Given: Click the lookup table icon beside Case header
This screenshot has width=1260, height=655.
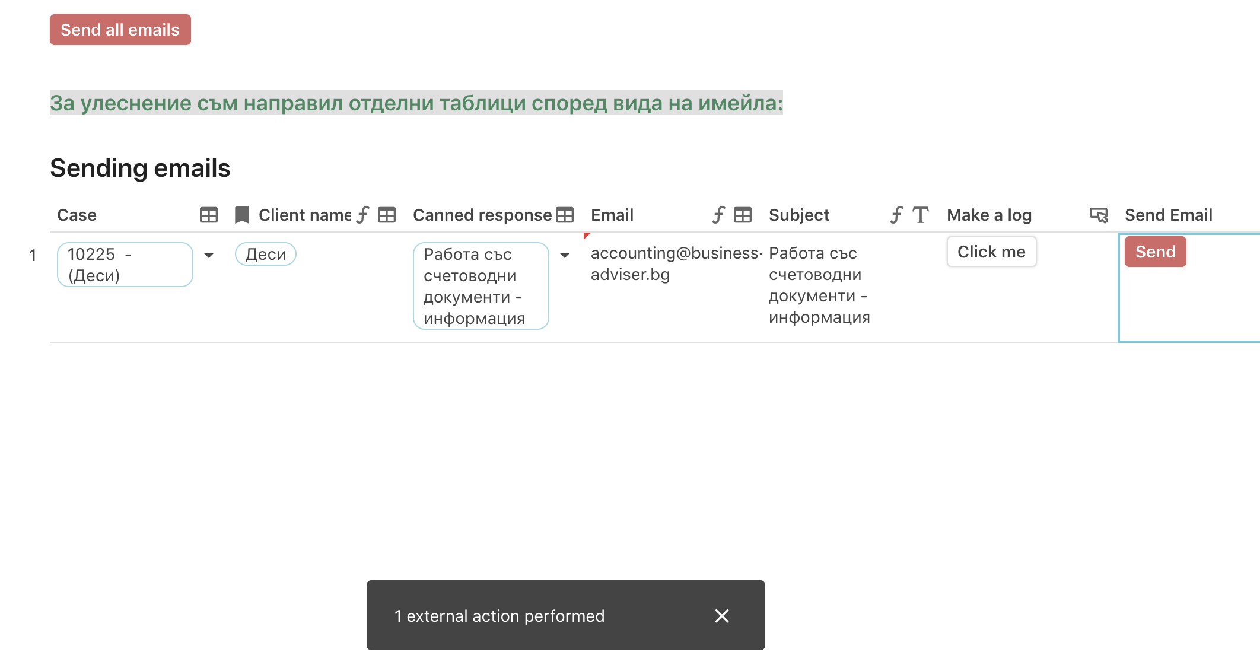Looking at the screenshot, I should [209, 215].
